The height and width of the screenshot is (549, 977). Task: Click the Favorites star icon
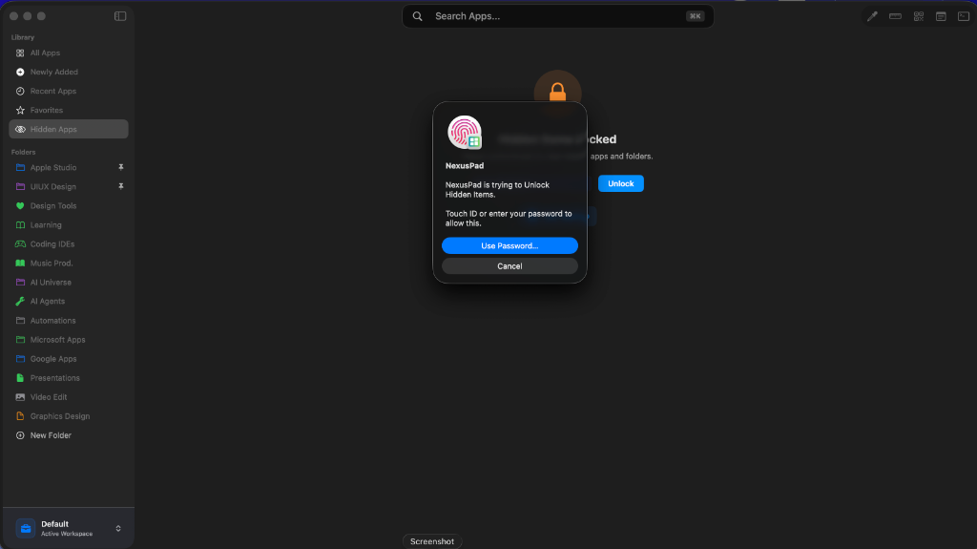point(20,111)
